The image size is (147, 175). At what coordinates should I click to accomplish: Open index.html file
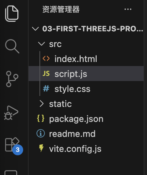[x=86, y=59]
